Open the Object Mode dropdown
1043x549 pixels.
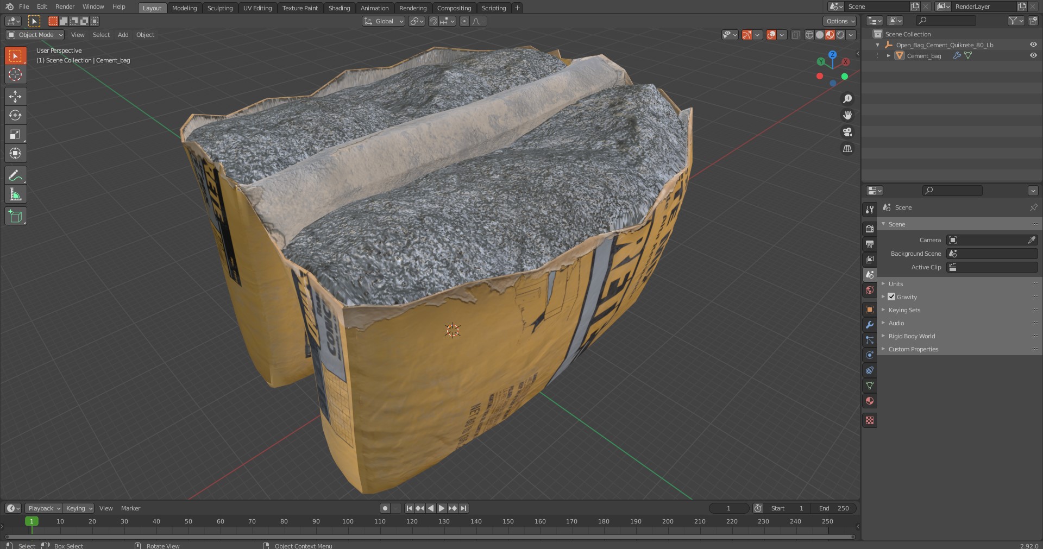[x=35, y=35]
